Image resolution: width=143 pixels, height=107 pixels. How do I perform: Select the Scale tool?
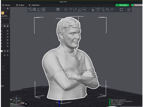pos(75,10)
